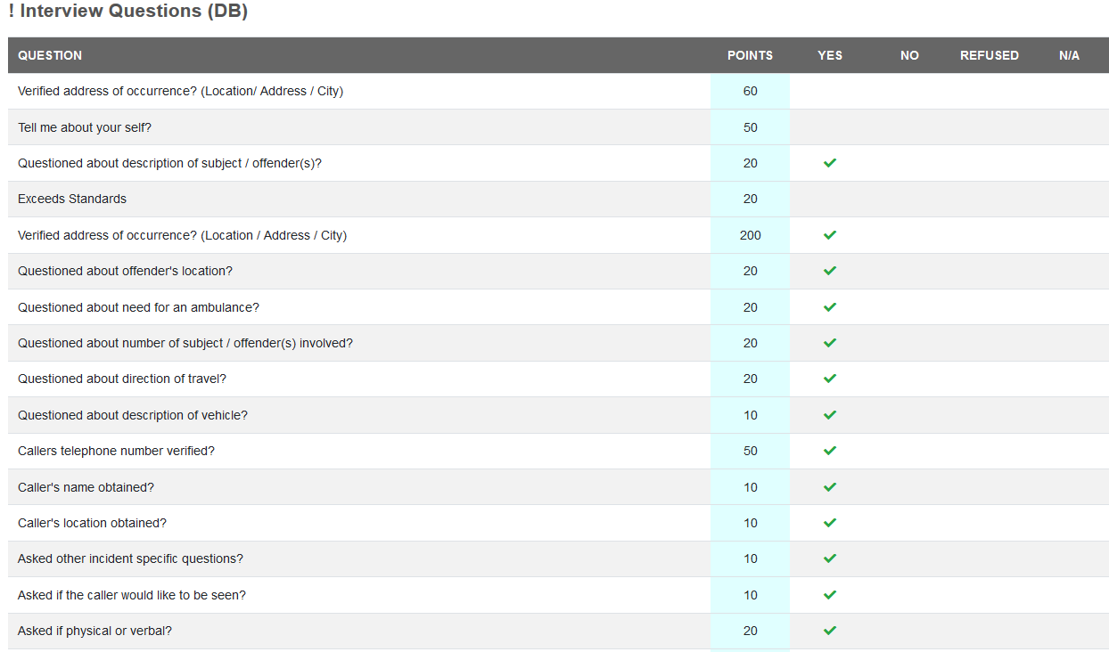
Task: Select points value for physical or verbal row
Action: (x=751, y=631)
